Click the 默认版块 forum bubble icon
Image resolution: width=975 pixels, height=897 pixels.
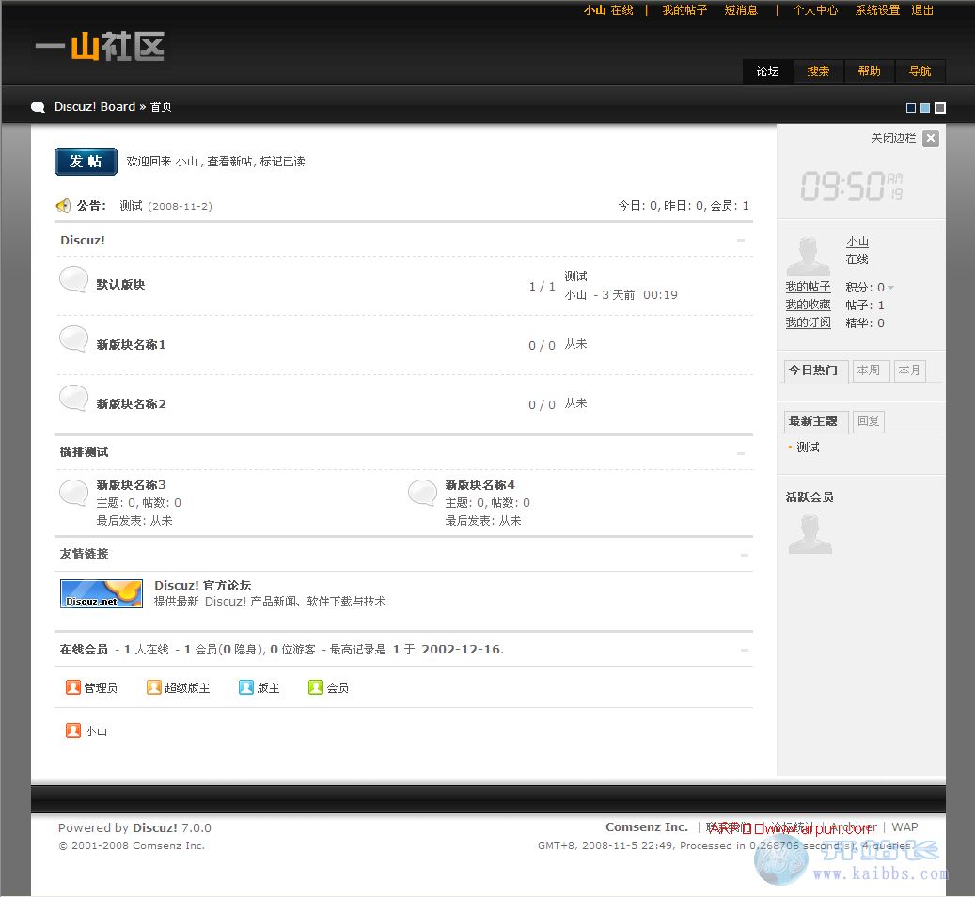(x=74, y=280)
